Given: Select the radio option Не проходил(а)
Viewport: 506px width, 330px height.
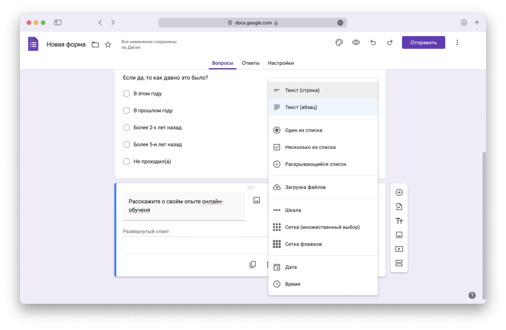Looking at the screenshot, I should pos(126,161).
